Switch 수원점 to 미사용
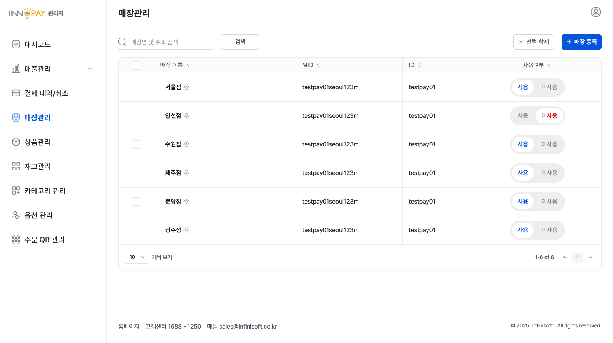Image resolution: width=613 pixels, height=343 pixels. click(x=549, y=144)
